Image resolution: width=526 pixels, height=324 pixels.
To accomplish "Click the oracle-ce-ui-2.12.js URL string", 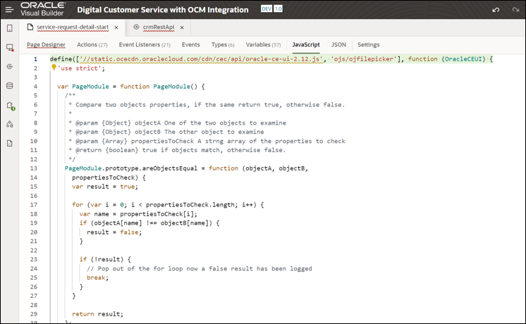I will [x=201, y=59].
